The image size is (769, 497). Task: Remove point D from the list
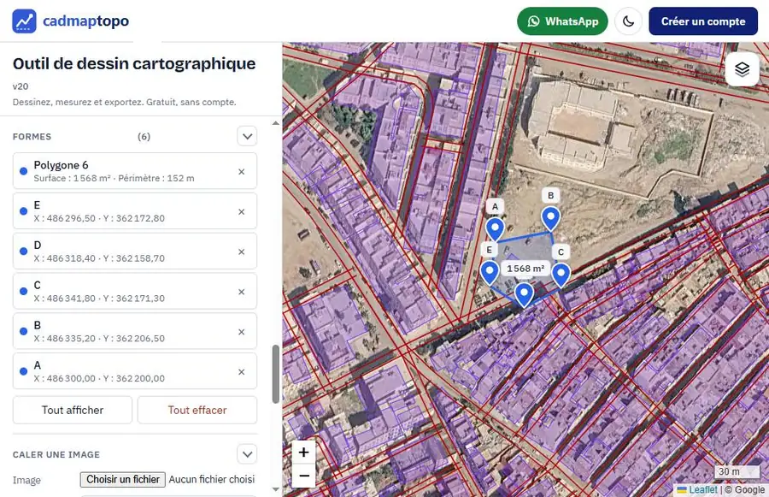(x=241, y=252)
